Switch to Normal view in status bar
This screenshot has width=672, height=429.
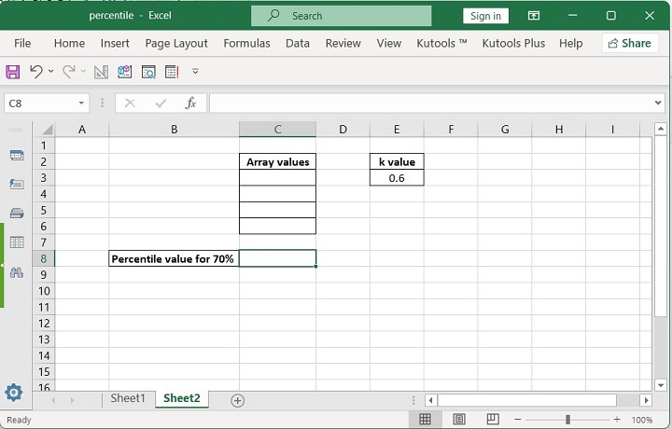pyautogui.click(x=425, y=419)
